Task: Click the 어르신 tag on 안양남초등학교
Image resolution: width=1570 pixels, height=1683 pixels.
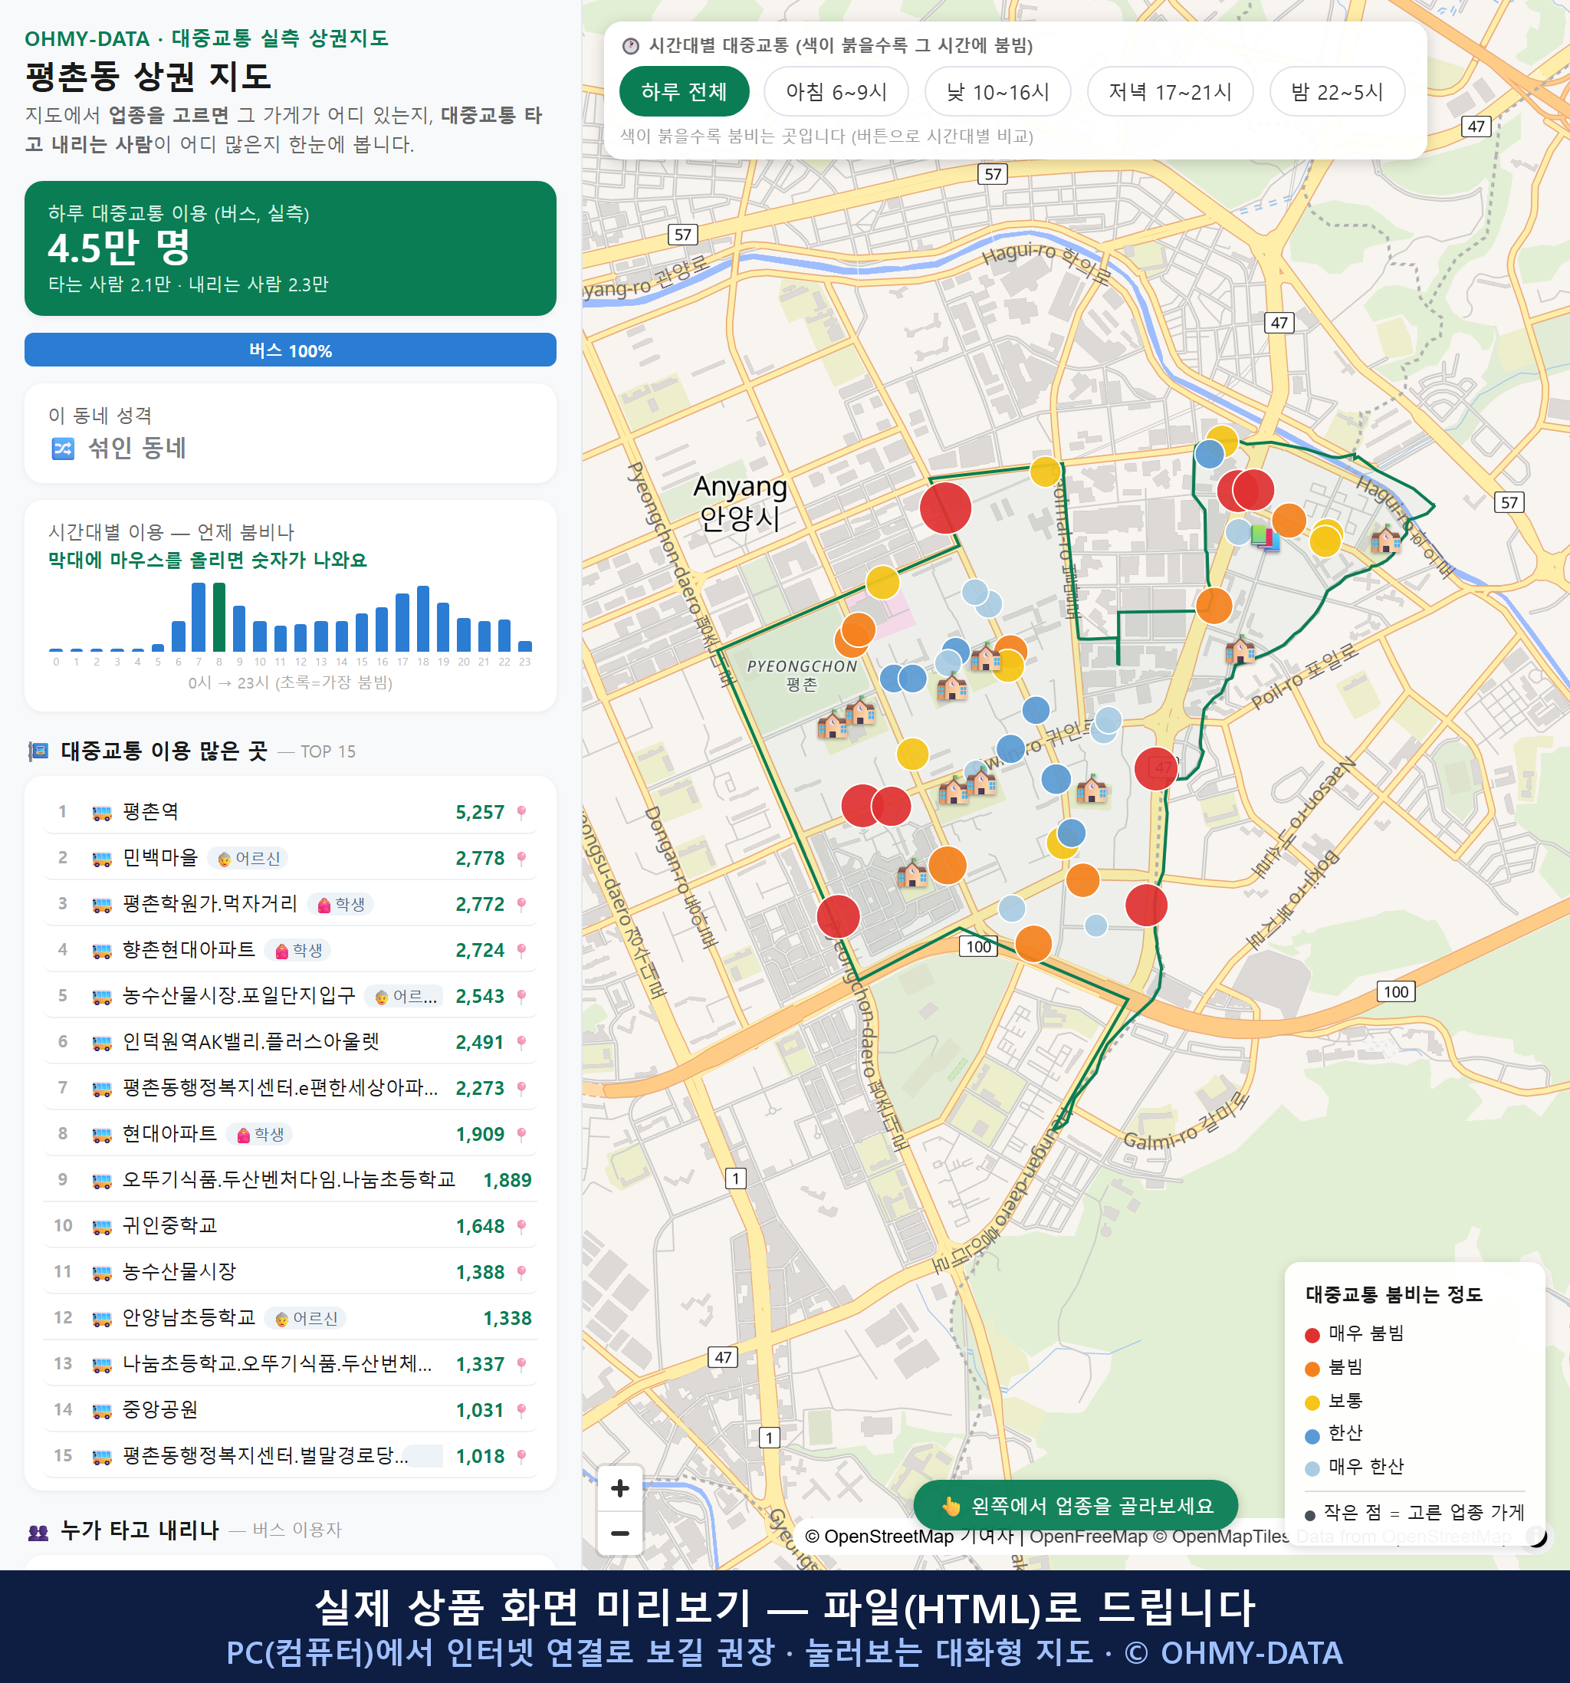Action: [306, 1319]
